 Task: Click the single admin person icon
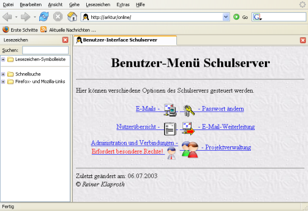pos(171,153)
